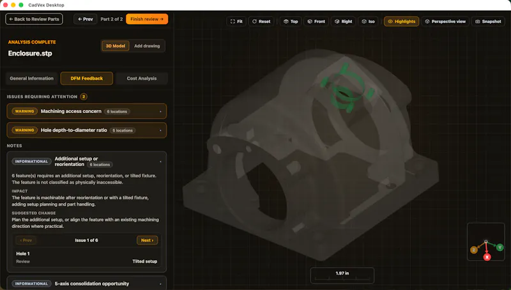Go to previous part with top Prev button
This screenshot has width=511, height=290.
pos(86,19)
